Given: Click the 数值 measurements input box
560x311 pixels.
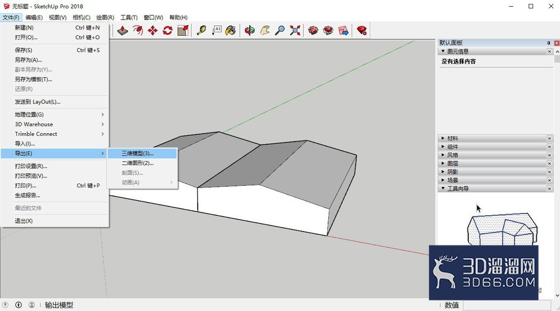Looking at the screenshot, I should click(507, 305).
